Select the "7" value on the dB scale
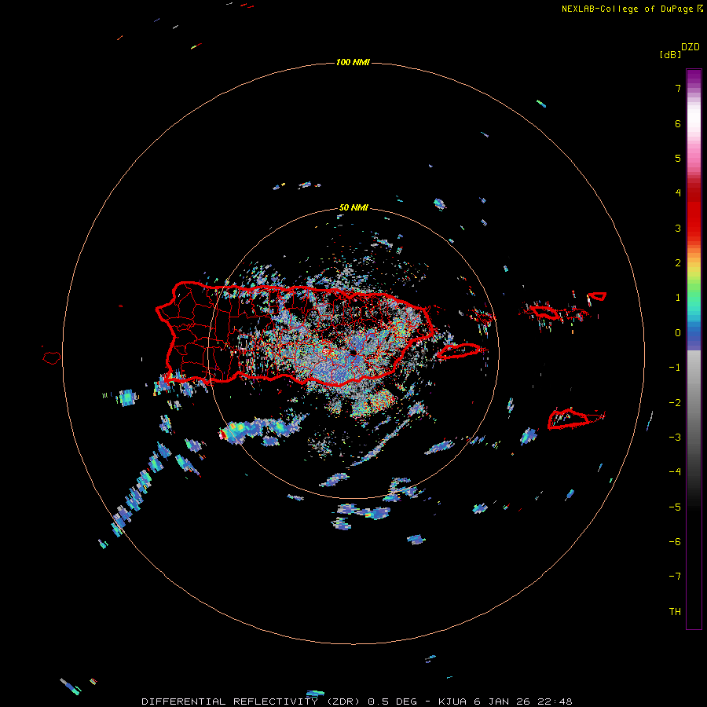Image resolution: width=707 pixels, height=707 pixels. (x=678, y=88)
